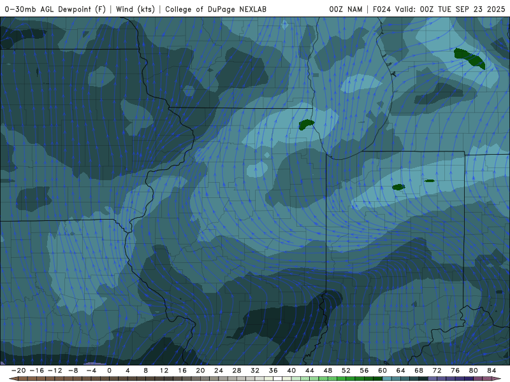Select the 44 color scale label

click(x=310, y=371)
